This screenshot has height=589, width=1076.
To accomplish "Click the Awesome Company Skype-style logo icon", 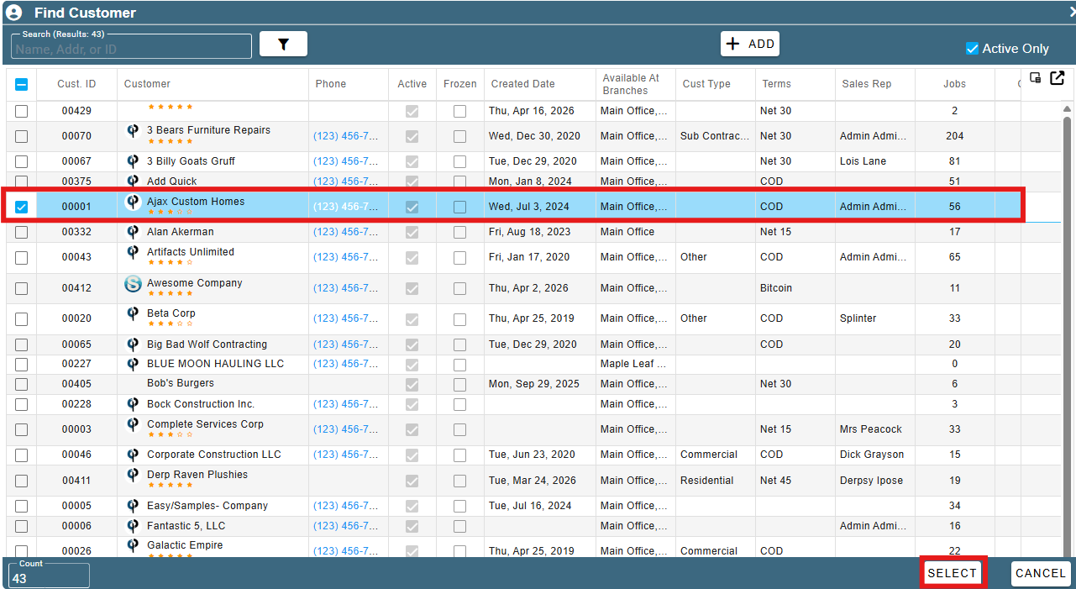I will pyautogui.click(x=133, y=284).
